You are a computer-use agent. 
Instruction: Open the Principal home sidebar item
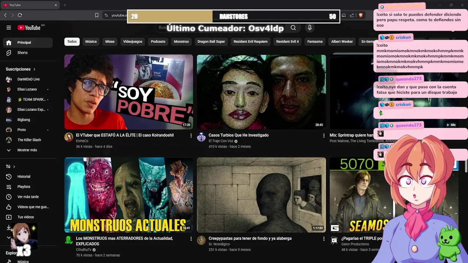(28, 42)
